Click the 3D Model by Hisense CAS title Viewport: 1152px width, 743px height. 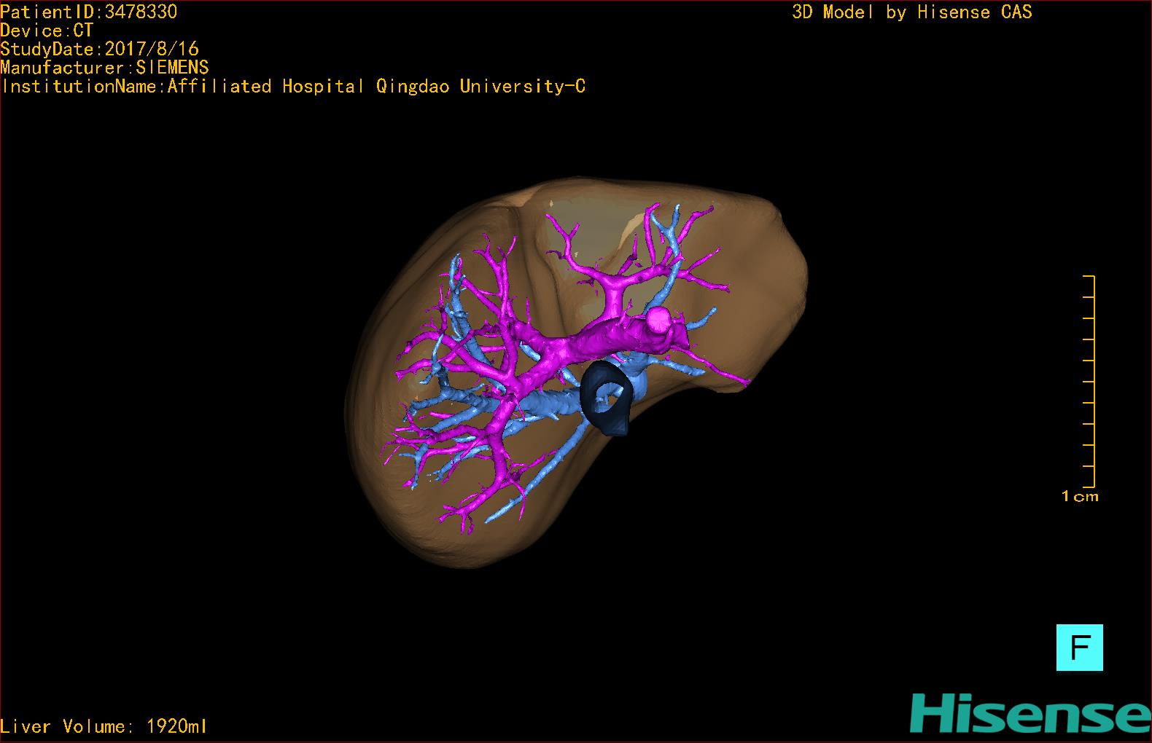point(912,12)
